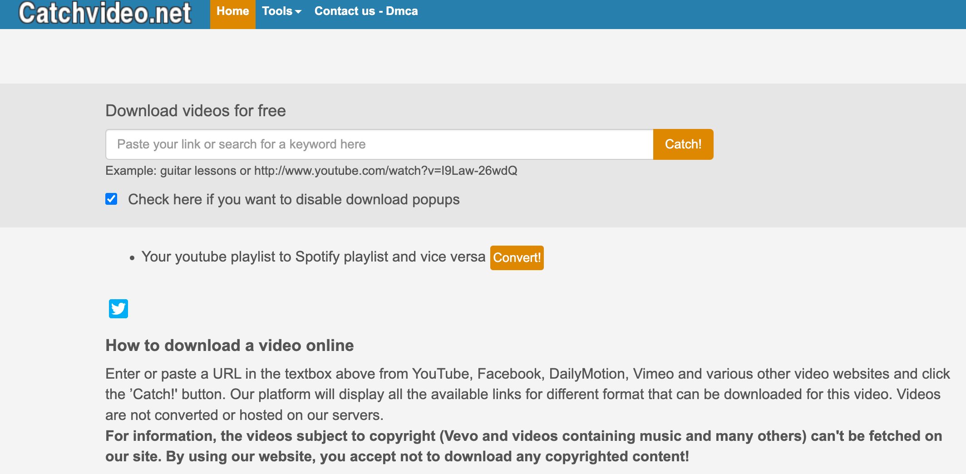The image size is (966, 474).
Task: Click the 'Download videos for free' heading
Action: point(196,111)
